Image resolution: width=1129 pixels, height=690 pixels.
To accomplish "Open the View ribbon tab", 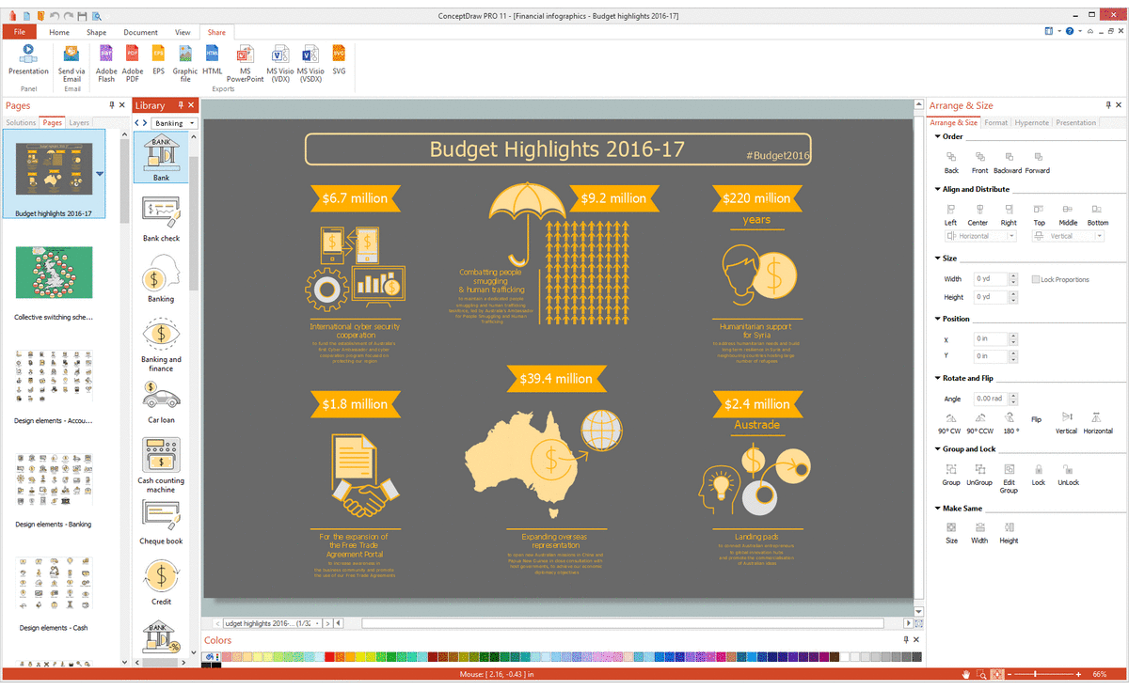I will [183, 32].
